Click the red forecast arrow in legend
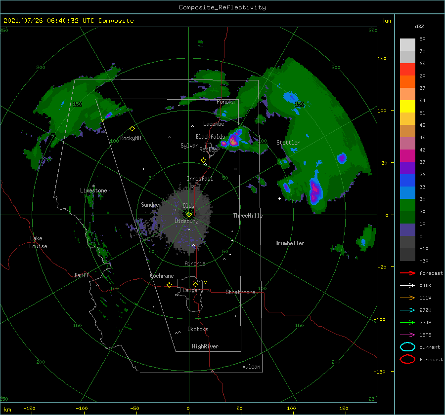 407,273
